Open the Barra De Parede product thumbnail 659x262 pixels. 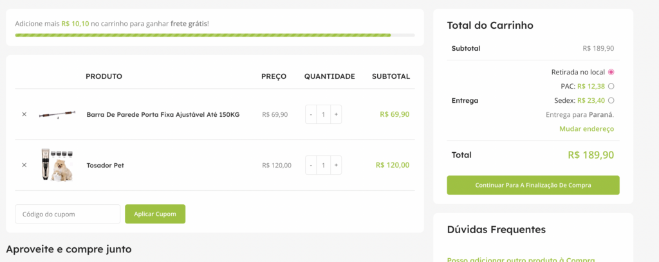click(57, 115)
